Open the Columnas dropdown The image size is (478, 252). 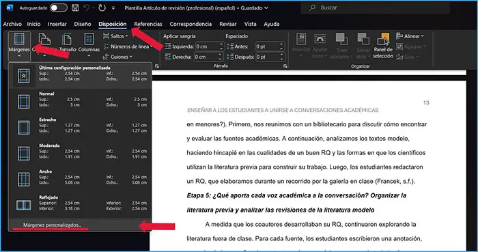coord(89,46)
